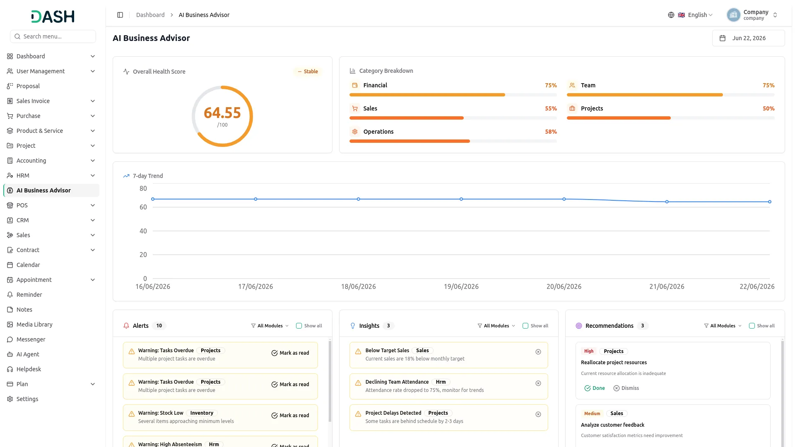Expand the HRM menu chevron

93,175
